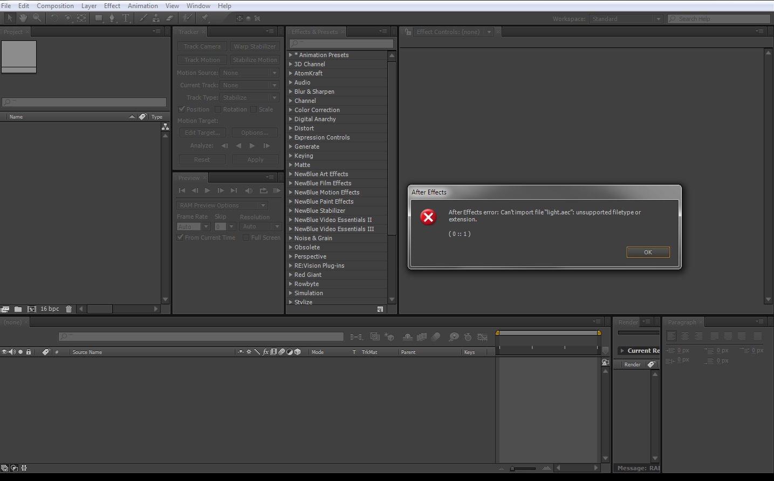Open the RAM Preview Options dropdown
The image size is (774, 481).
(222, 205)
